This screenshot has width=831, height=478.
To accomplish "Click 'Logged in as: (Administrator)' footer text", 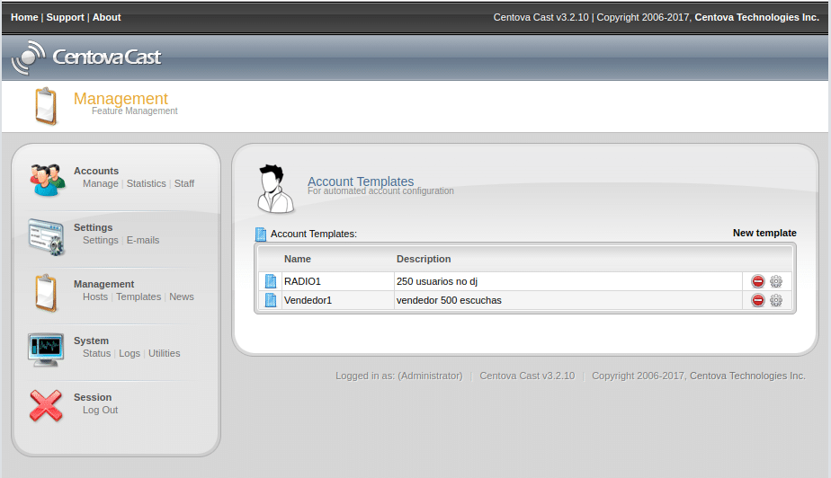I will 398,376.
